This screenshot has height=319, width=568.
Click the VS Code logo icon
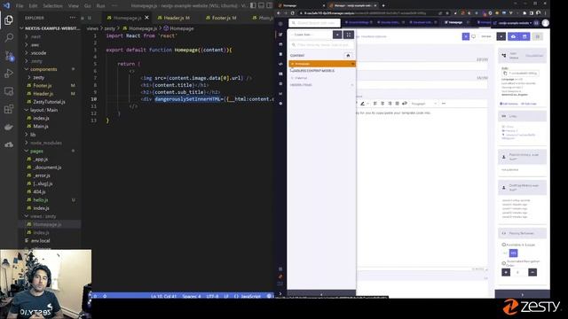tap(6, 5)
